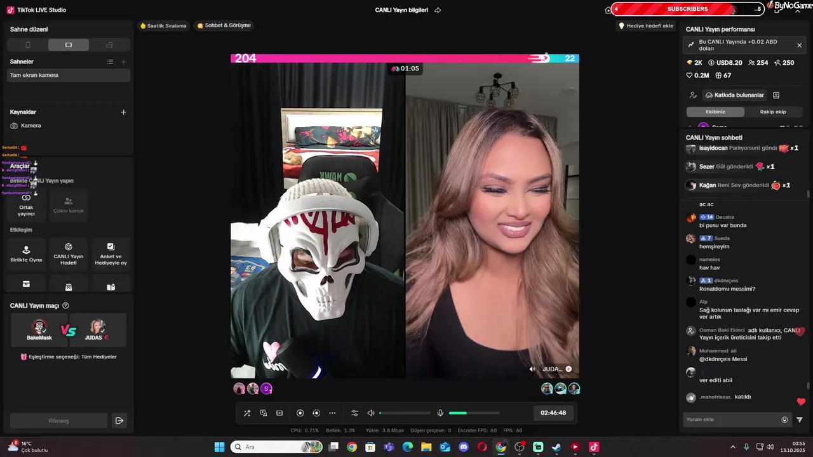The height and width of the screenshot is (457, 813).
Task: Click the 0.2M likes stat
Action: coord(697,76)
